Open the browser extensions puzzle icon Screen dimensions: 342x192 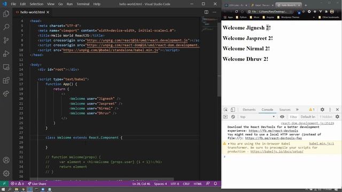[326, 12]
